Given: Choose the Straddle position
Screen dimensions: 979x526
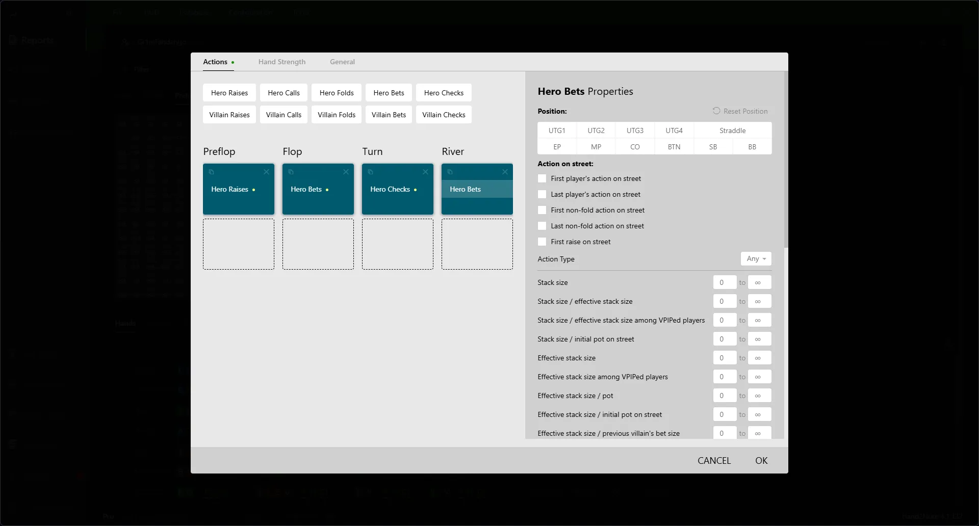Looking at the screenshot, I should point(732,131).
